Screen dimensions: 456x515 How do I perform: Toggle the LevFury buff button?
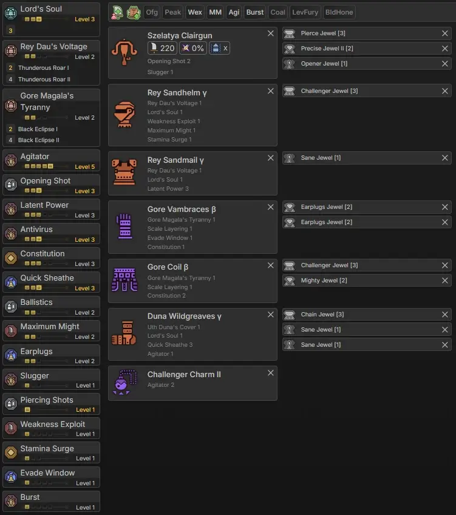pos(305,12)
